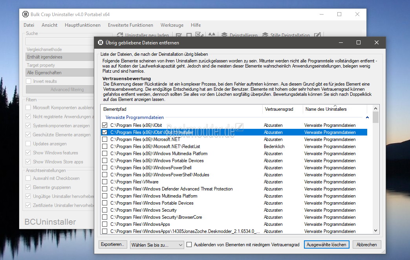Click the list vertical scrollbar thumb
The image size is (410, 260).
pos(376,117)
